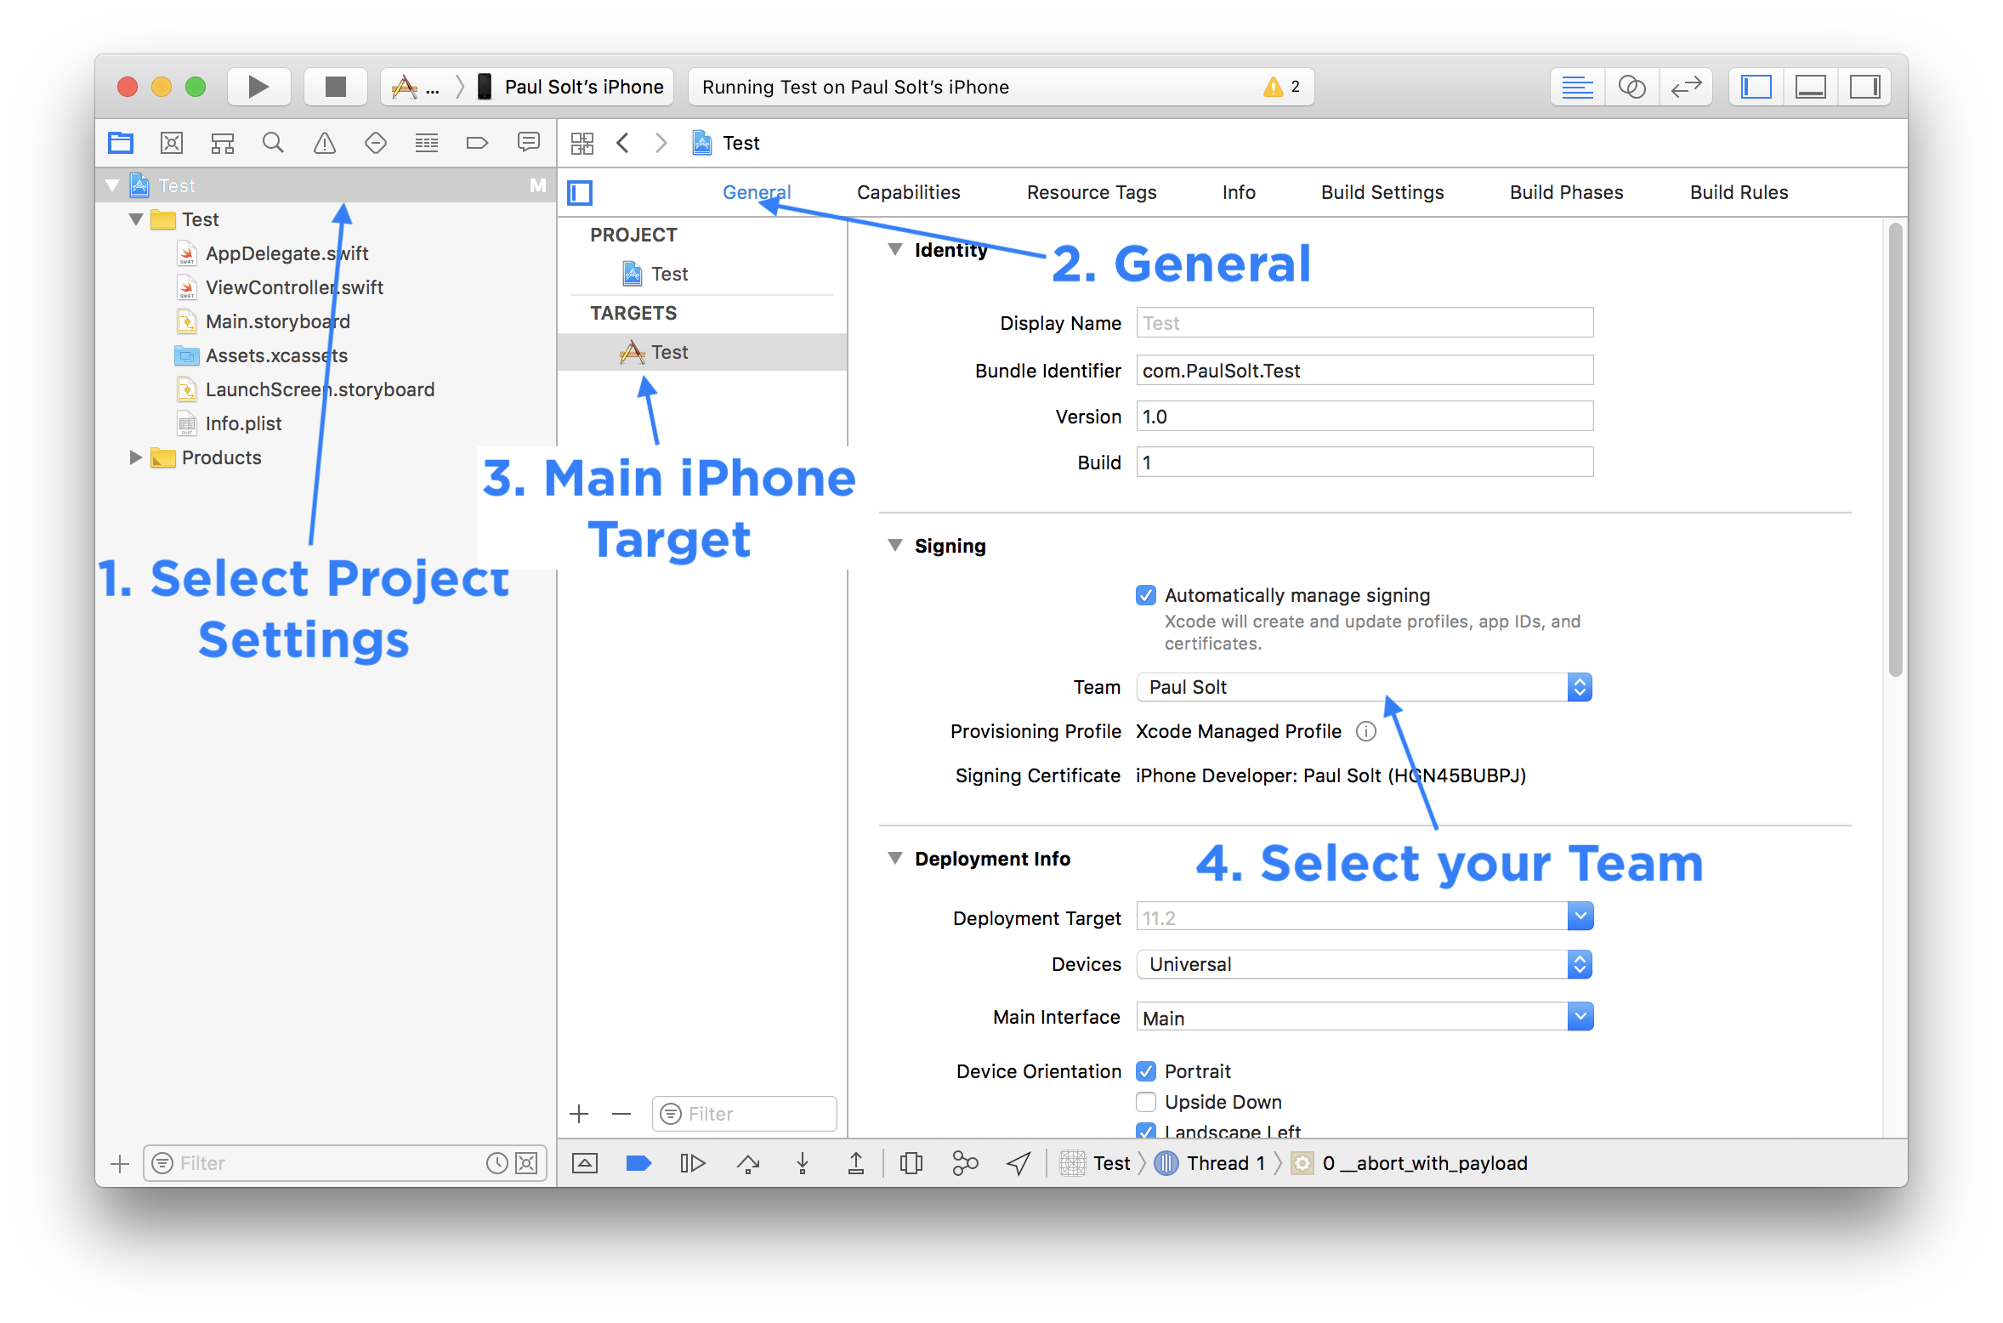
Task: Switch to the Build Phases tab
Action: pyautogui.click(x=1565, y=192)
